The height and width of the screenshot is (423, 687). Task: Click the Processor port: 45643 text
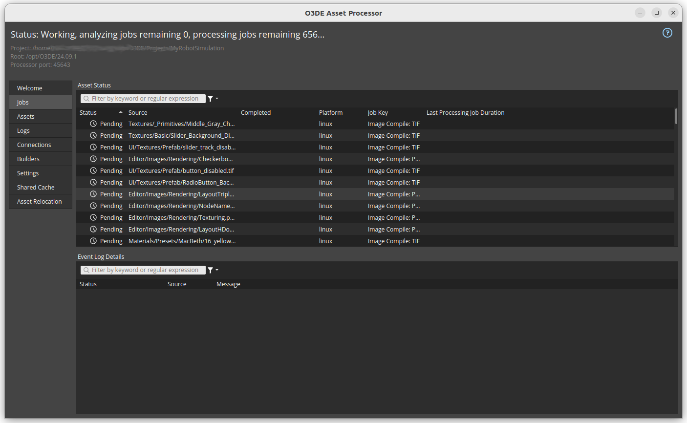coord(40,65)
